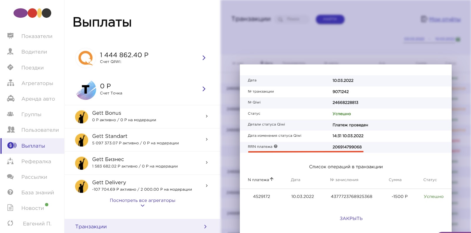Open the Поездки menu item
The width and height of the screenshot is (471, 233).
point(32,68)
